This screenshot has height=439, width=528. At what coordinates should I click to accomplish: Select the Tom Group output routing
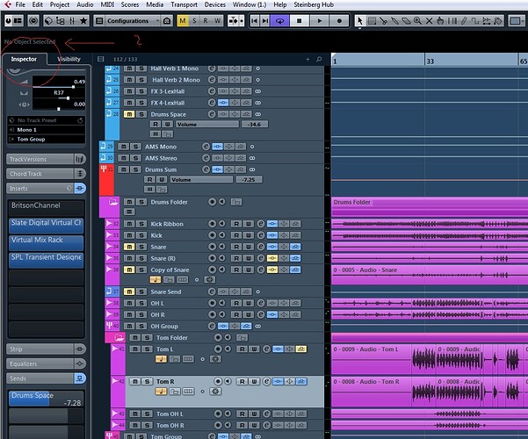point(47,139)
